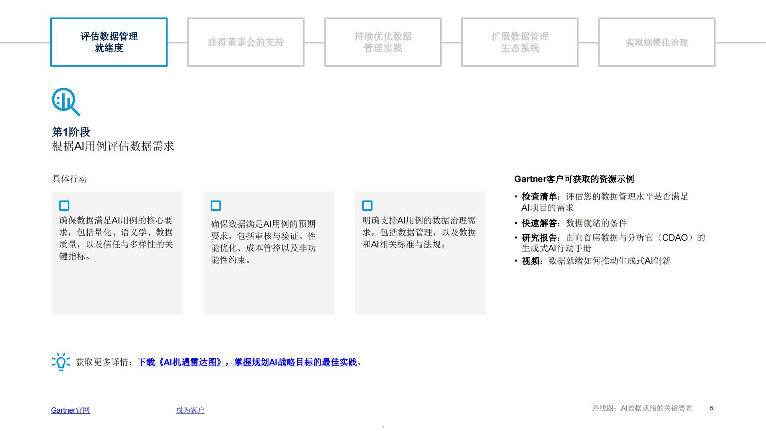Image resolution: width=766 pixels, height=431 pixels.
Task: Tick the checkbox above 确保数据满足AI用例的核心要求
Action: (x=64, y=206)
